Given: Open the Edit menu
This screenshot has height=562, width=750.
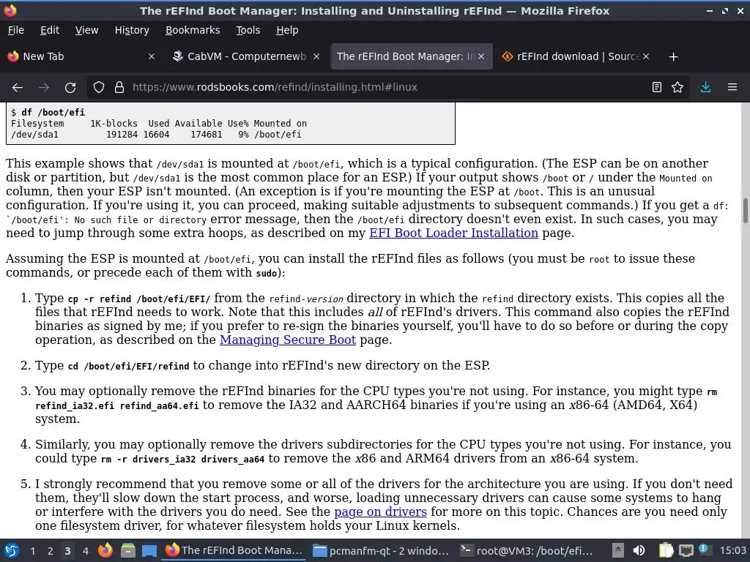Looking at the screenshot, I should pos(50,30).
